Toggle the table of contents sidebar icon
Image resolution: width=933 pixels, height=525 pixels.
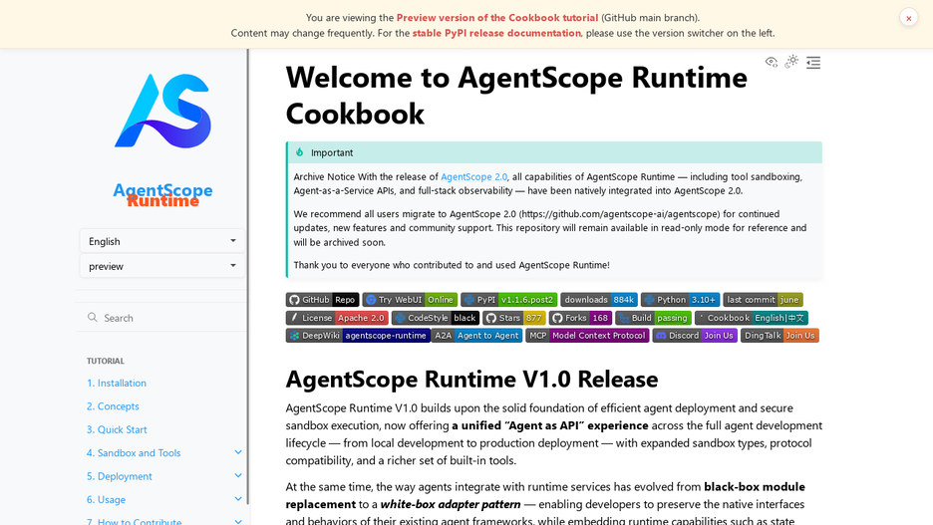point(813,63)
